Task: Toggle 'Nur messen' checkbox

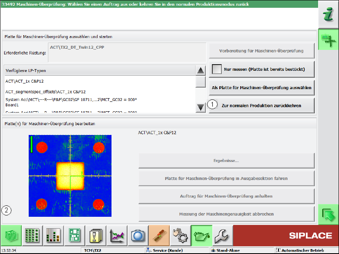Action: click(x=216, y=69)
